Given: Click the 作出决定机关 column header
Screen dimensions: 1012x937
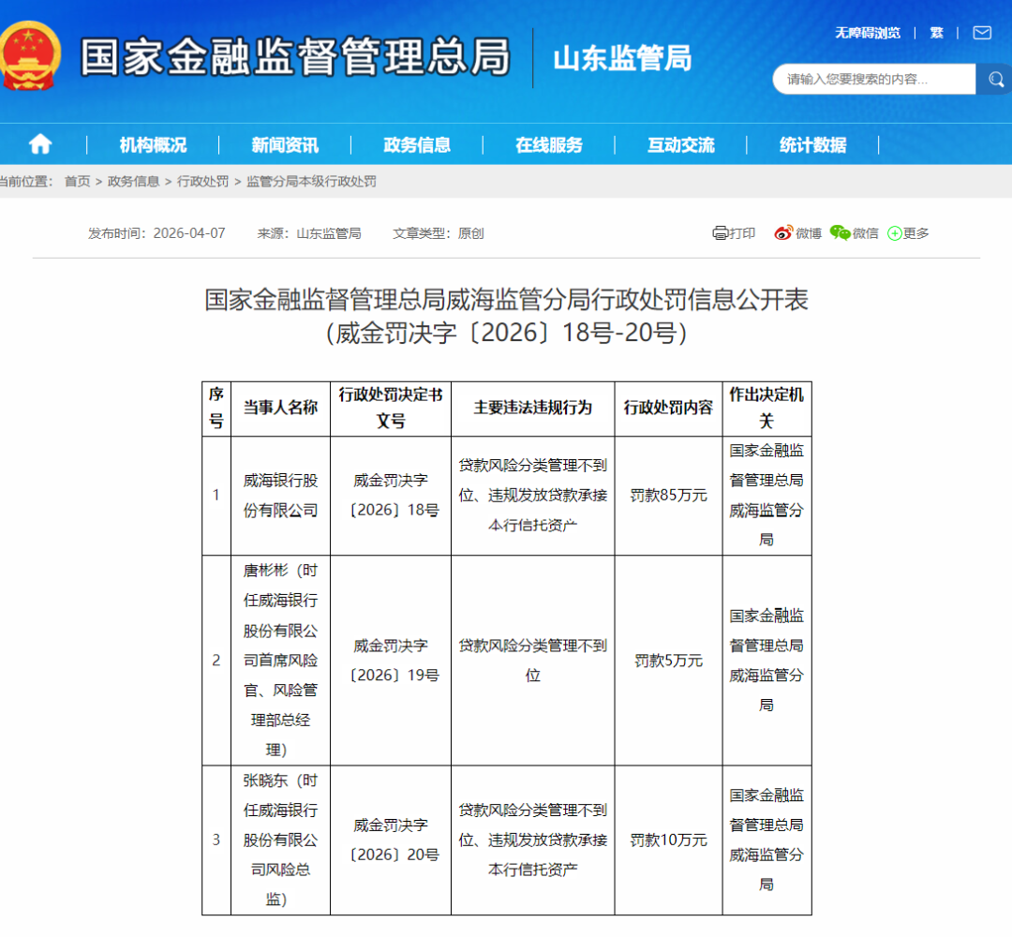Looking at the screenshot, I should 766,408.
